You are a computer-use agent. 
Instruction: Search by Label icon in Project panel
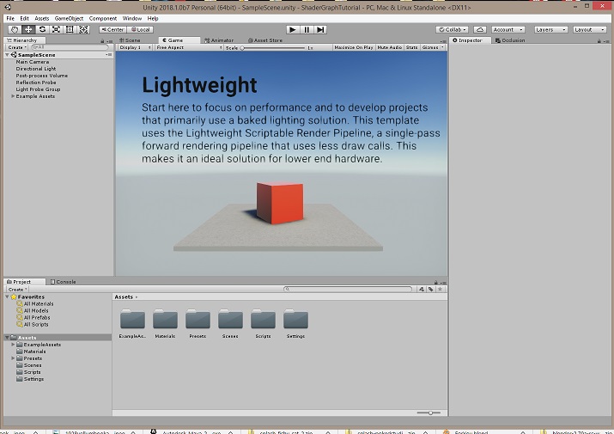coord(431,290)
